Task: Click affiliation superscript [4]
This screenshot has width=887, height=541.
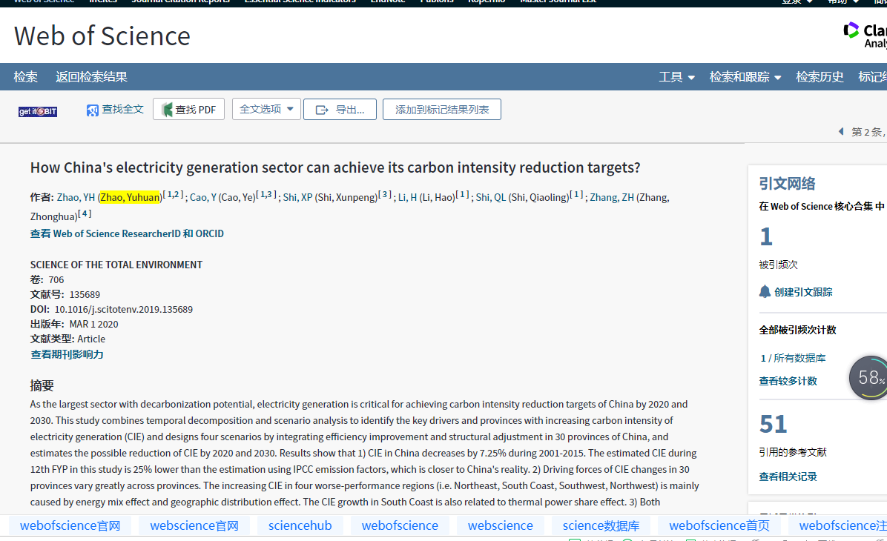Action: click(85, 213)
